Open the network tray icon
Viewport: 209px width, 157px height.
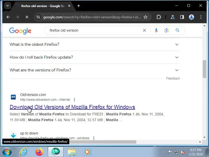[176, 152]
